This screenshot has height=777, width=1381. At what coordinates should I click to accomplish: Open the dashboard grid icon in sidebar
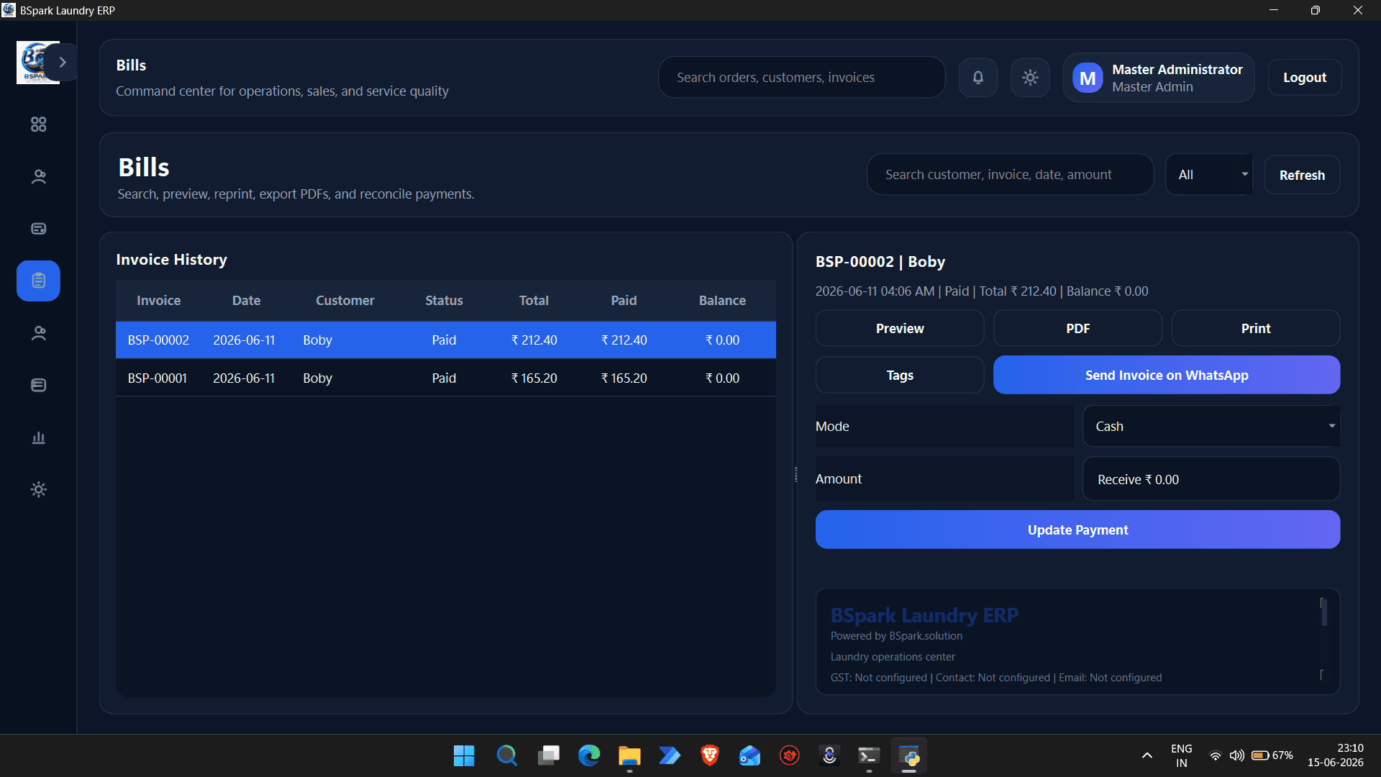click(39, 124)
